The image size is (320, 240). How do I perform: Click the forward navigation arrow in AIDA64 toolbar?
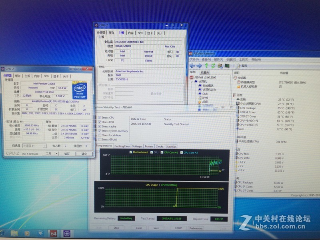[x=199, y=66]
